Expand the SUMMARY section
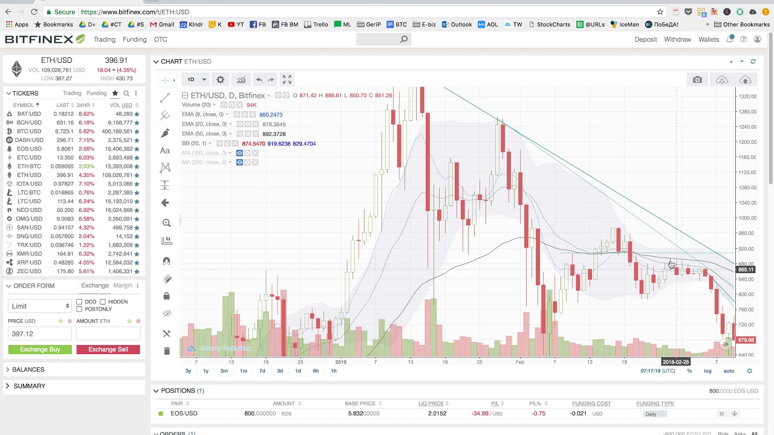The height and width of the screenshot is (435, 774). point(9,386)
